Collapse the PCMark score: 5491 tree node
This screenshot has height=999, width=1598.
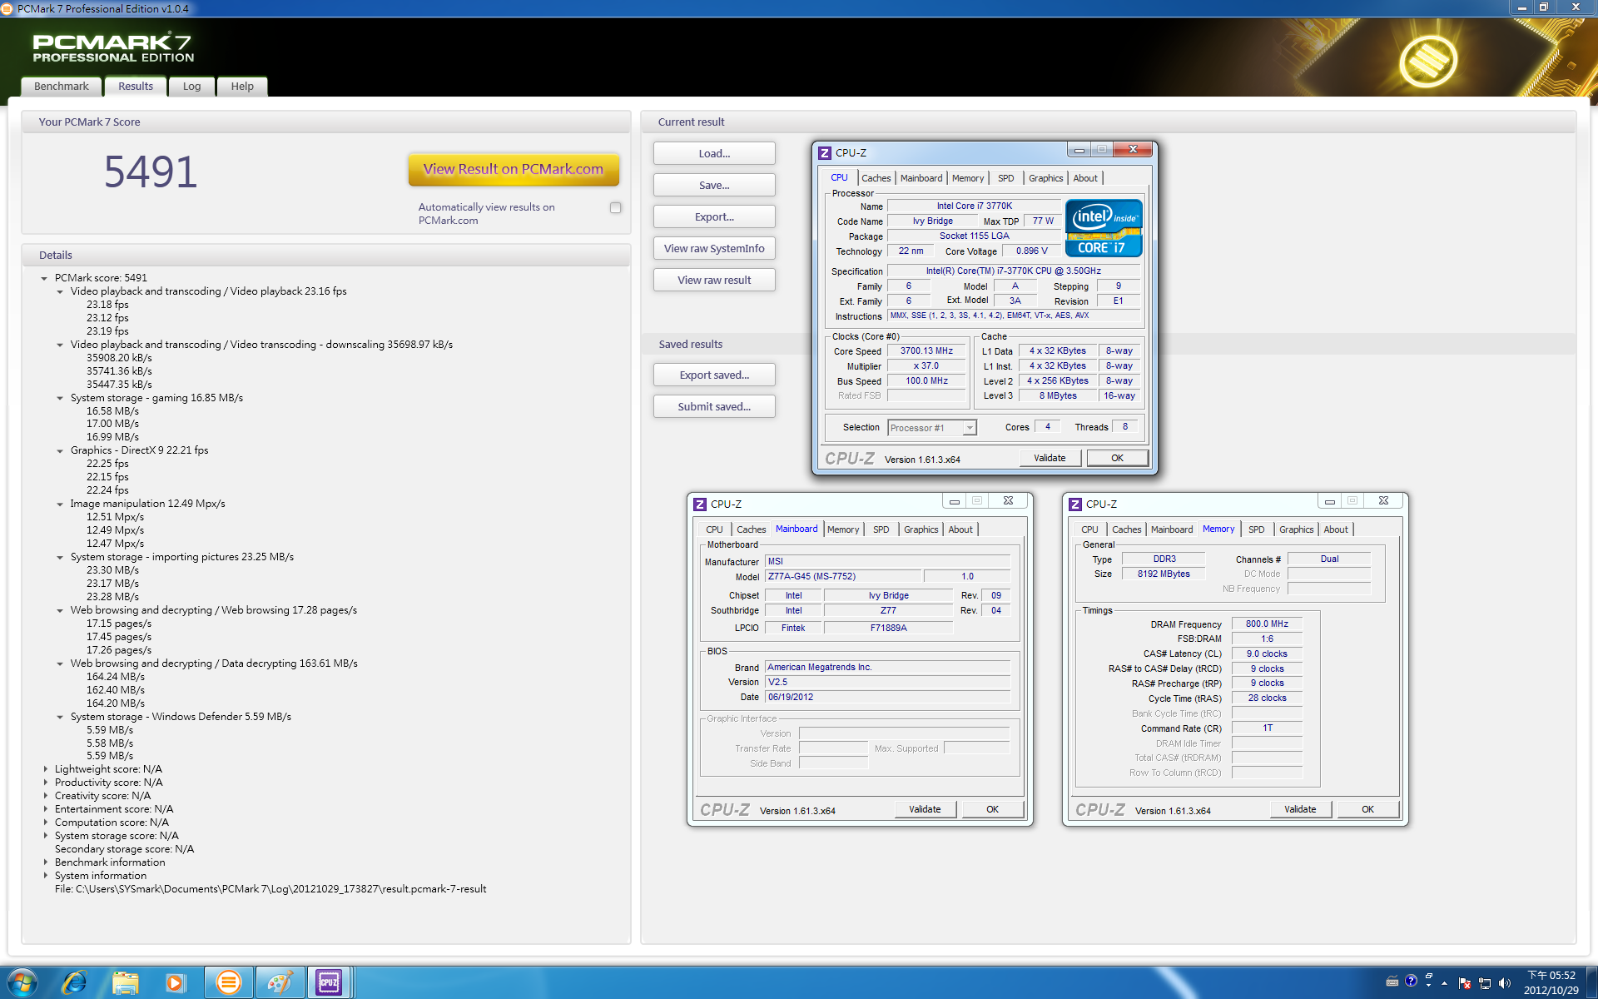pyautogui.click(x=44, y=278)
